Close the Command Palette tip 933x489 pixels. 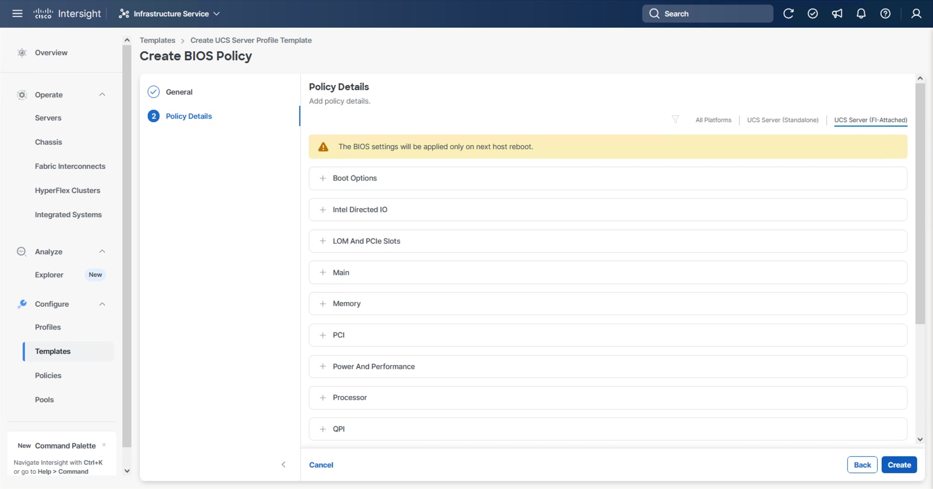(x=104, y=445)
